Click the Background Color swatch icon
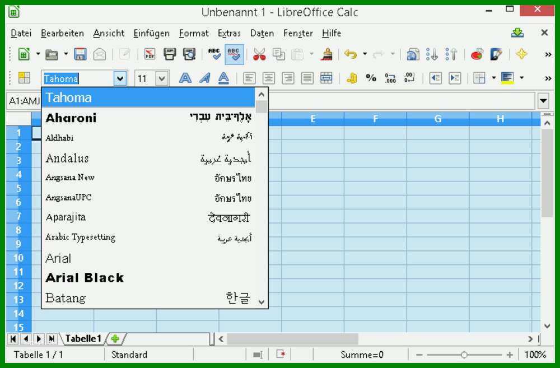This screenshot has width=560, height=368. click(x=507, y=78)
